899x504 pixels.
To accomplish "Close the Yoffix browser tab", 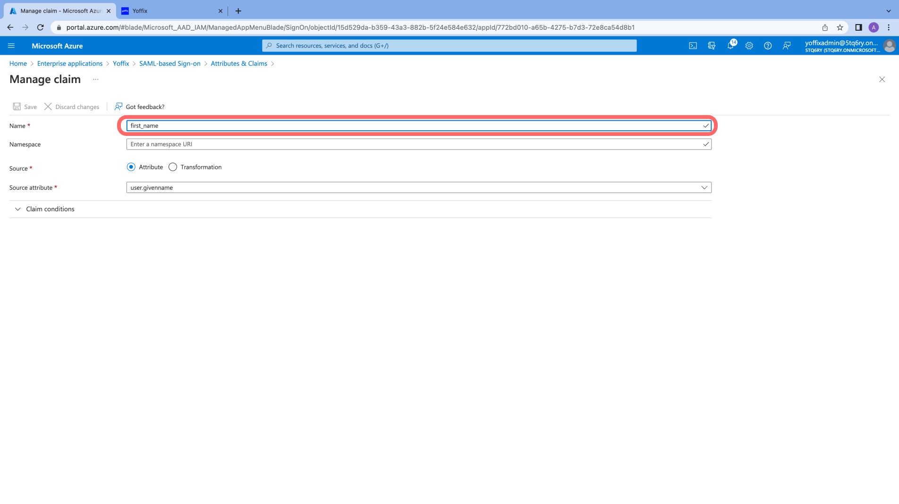I will tap(220, 11).
